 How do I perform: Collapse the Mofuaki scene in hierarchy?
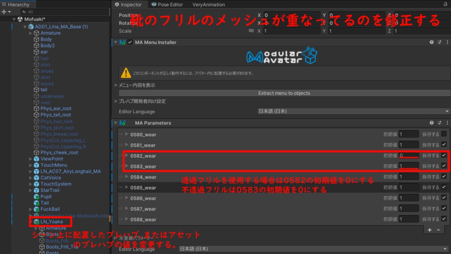(x=14, y=19)
